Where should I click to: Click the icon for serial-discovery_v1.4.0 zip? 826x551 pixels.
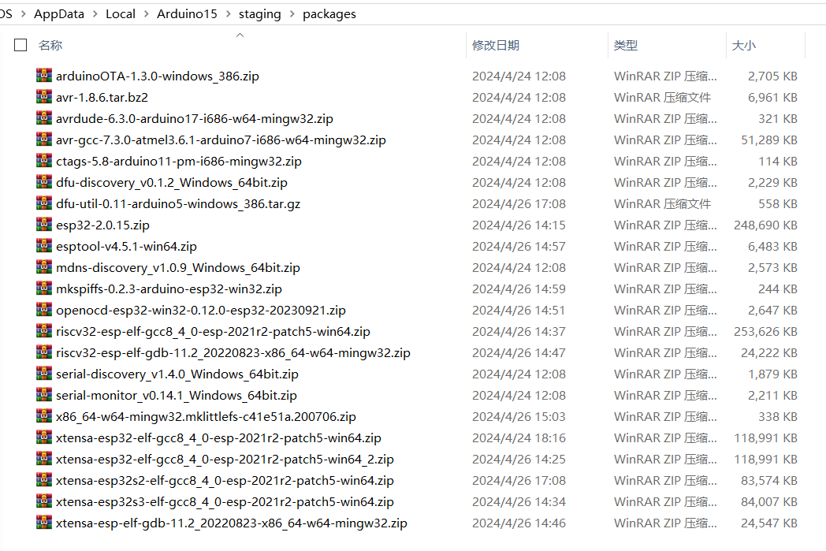(x=44, y=373)
